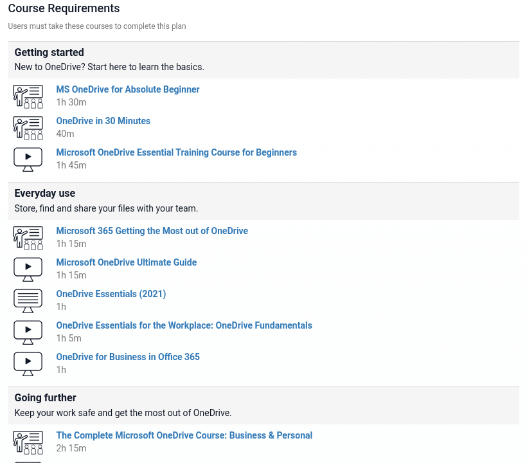Click 'New to OneDrive? Start here' description

(x=109, y=67)
